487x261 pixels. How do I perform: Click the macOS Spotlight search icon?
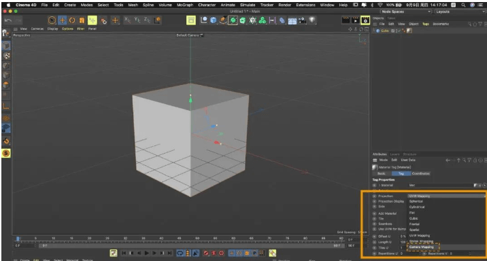[x=463, y=5]
